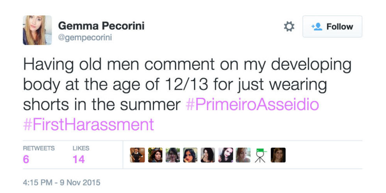Open the sixth liker avatar

coord(225,155)
